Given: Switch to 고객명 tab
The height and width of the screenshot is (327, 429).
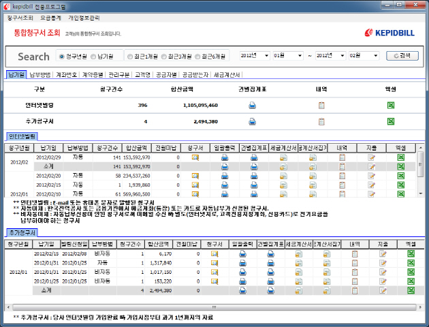Looking at the screenshot, I should click(142, 75).
